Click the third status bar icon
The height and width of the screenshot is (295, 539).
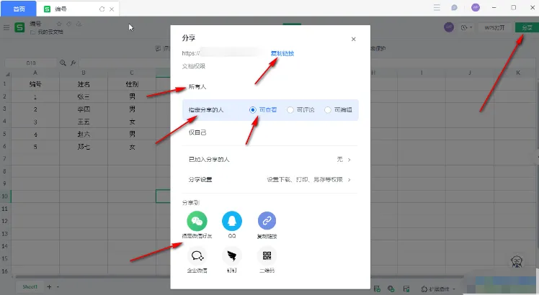pos(406,289)
